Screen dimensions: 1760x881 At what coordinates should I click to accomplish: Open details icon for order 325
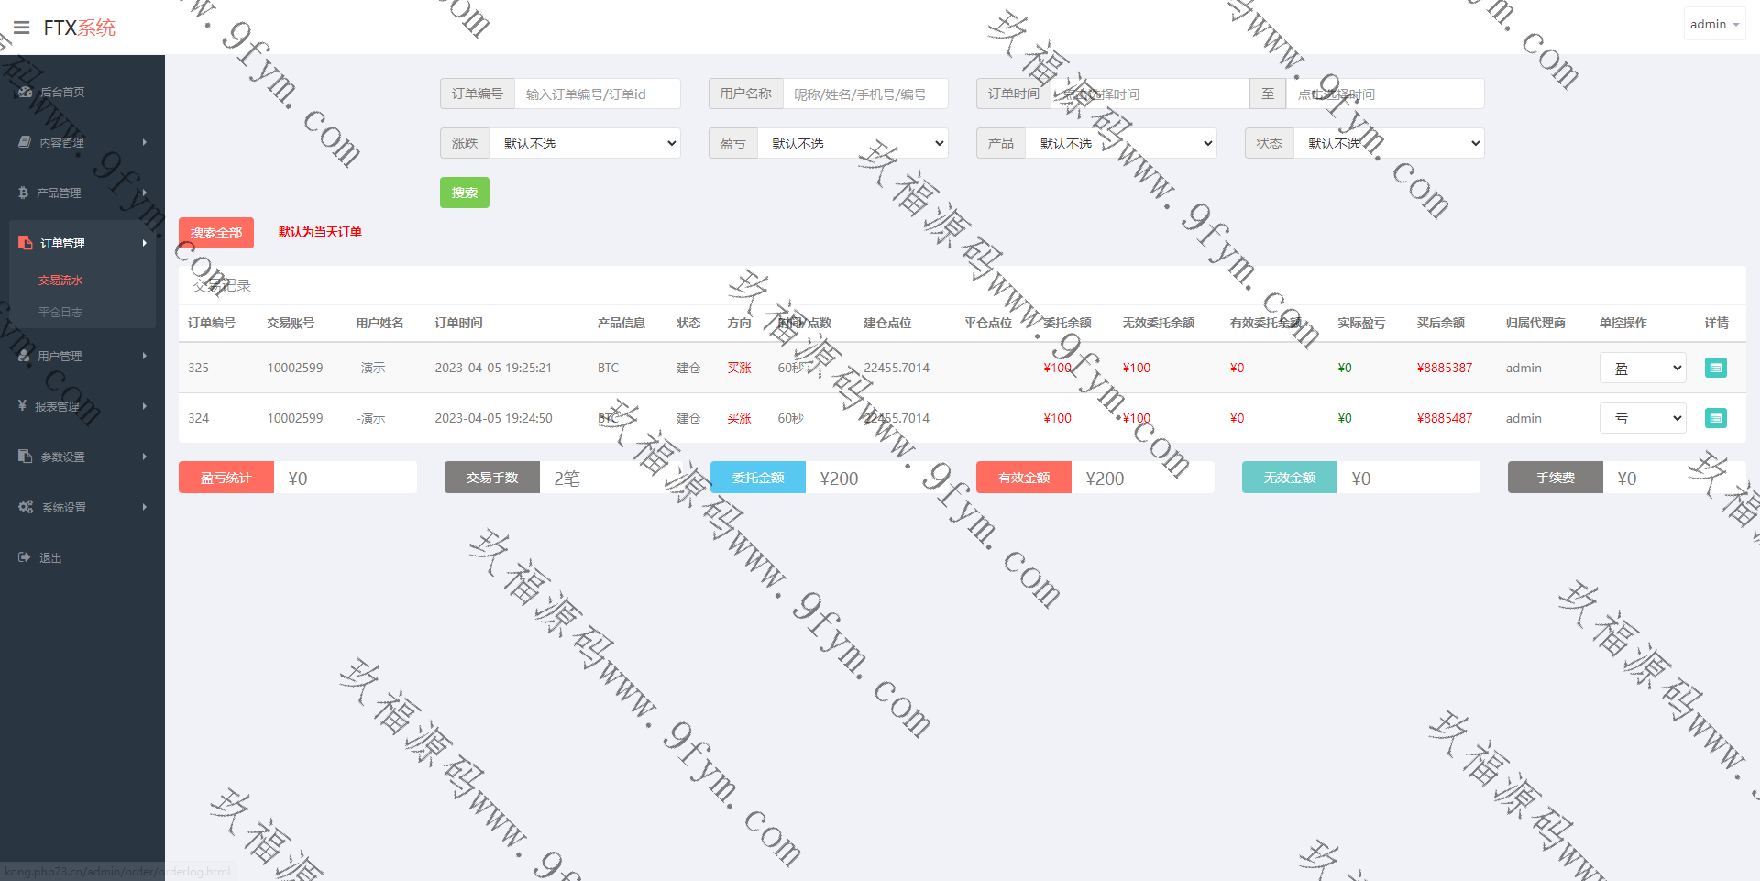(1715, 368)
